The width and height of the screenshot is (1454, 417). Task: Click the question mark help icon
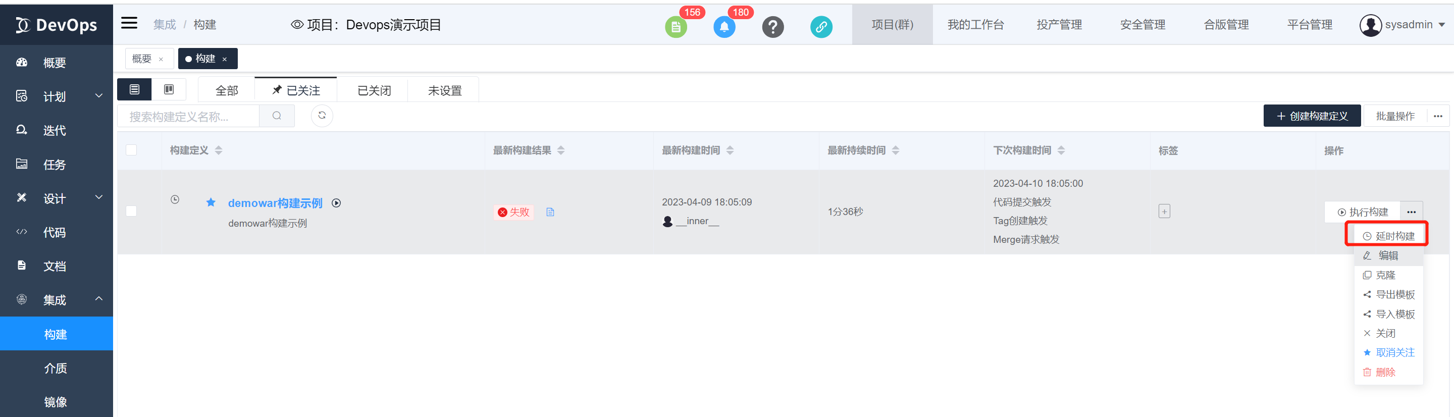point(773,27)
